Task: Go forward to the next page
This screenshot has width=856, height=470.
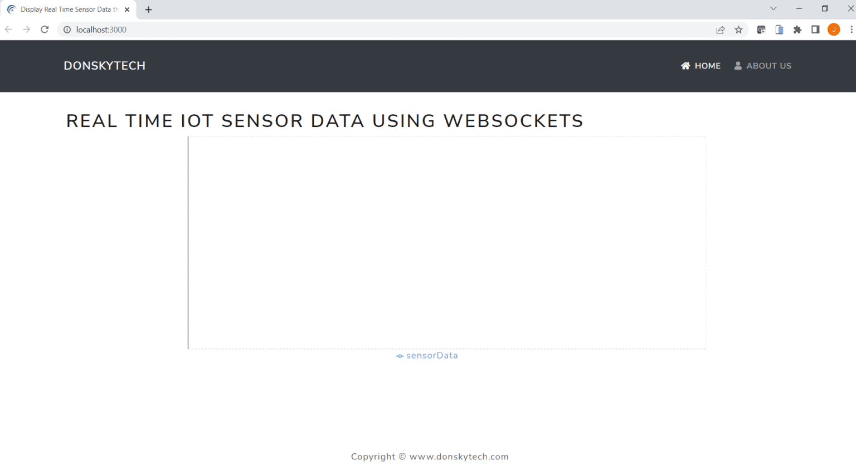Action: (x=26, y=30)
